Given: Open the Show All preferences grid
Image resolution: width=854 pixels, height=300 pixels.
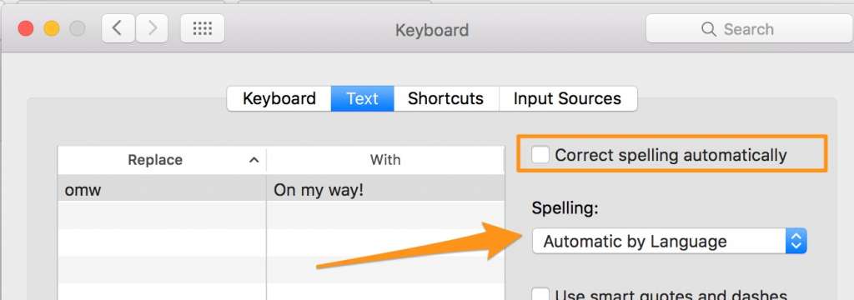Looking at the screenshot, I should pyautogui.click(x=203, y=28).
